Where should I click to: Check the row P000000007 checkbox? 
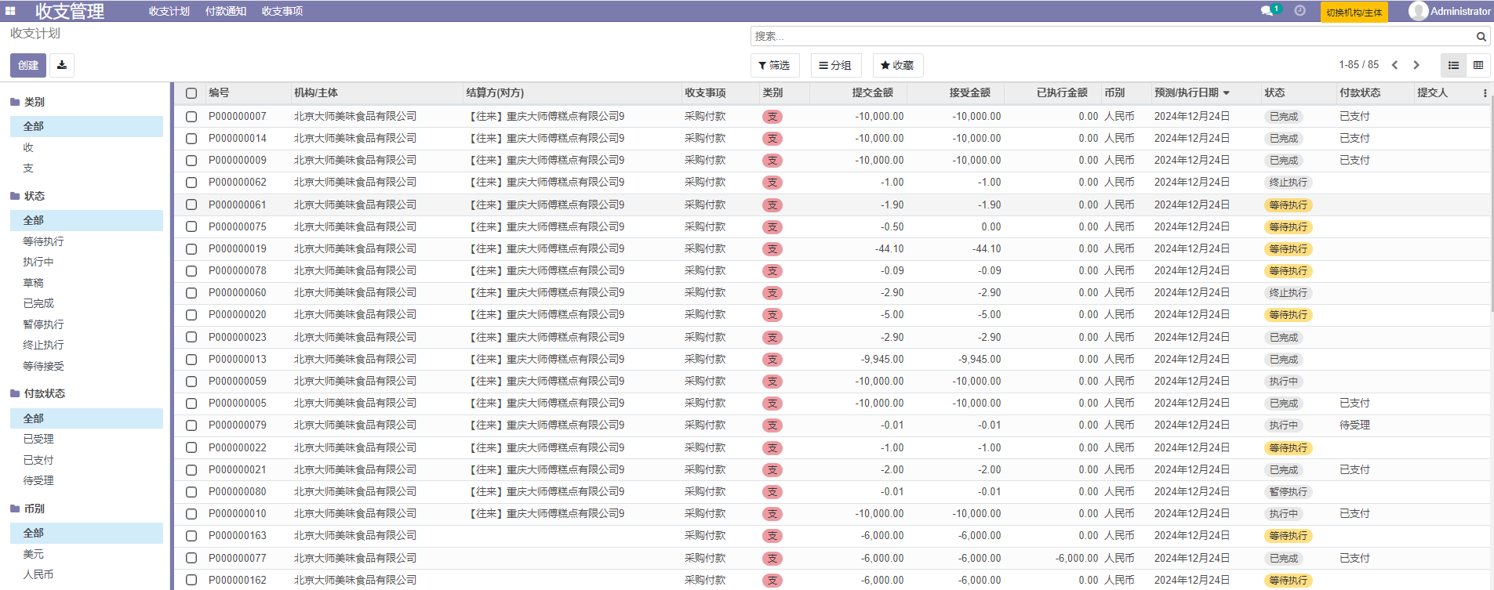[x=191, y=117]
